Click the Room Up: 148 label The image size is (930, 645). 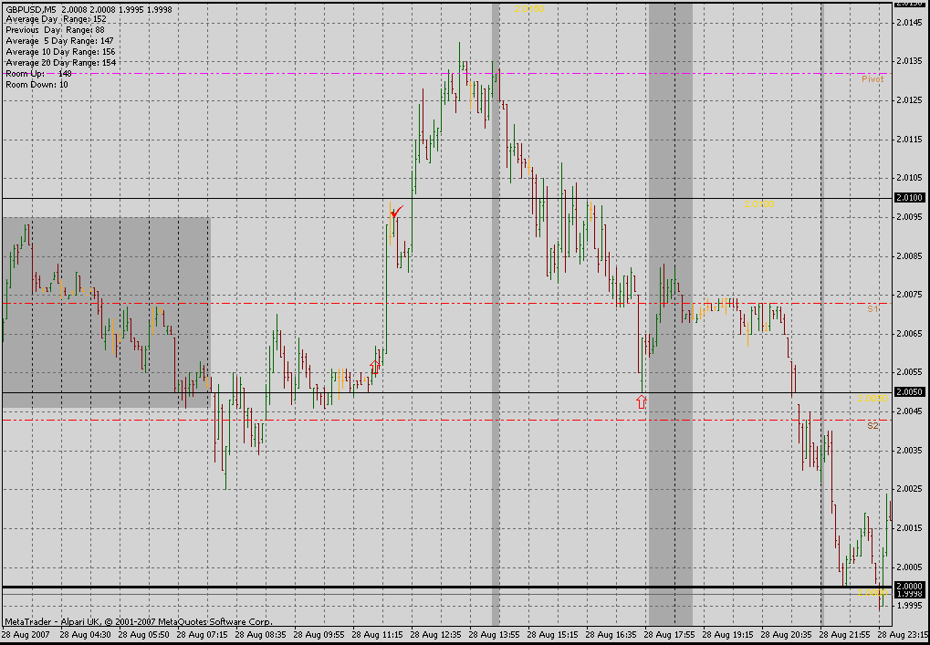(38, 74)
